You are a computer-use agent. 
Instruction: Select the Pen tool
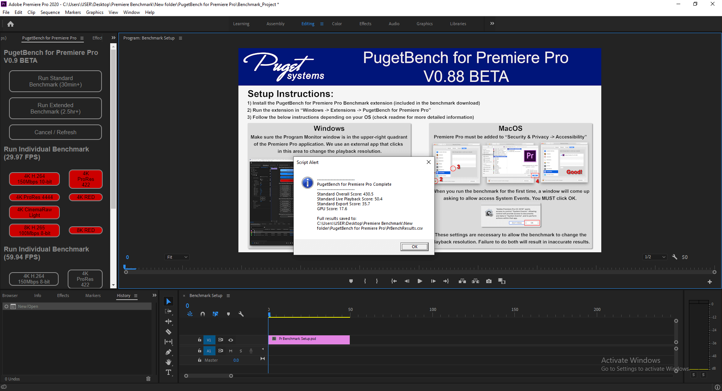(168, 352)
